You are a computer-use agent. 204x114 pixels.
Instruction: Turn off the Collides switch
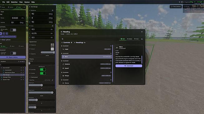(x=43, y=69)
